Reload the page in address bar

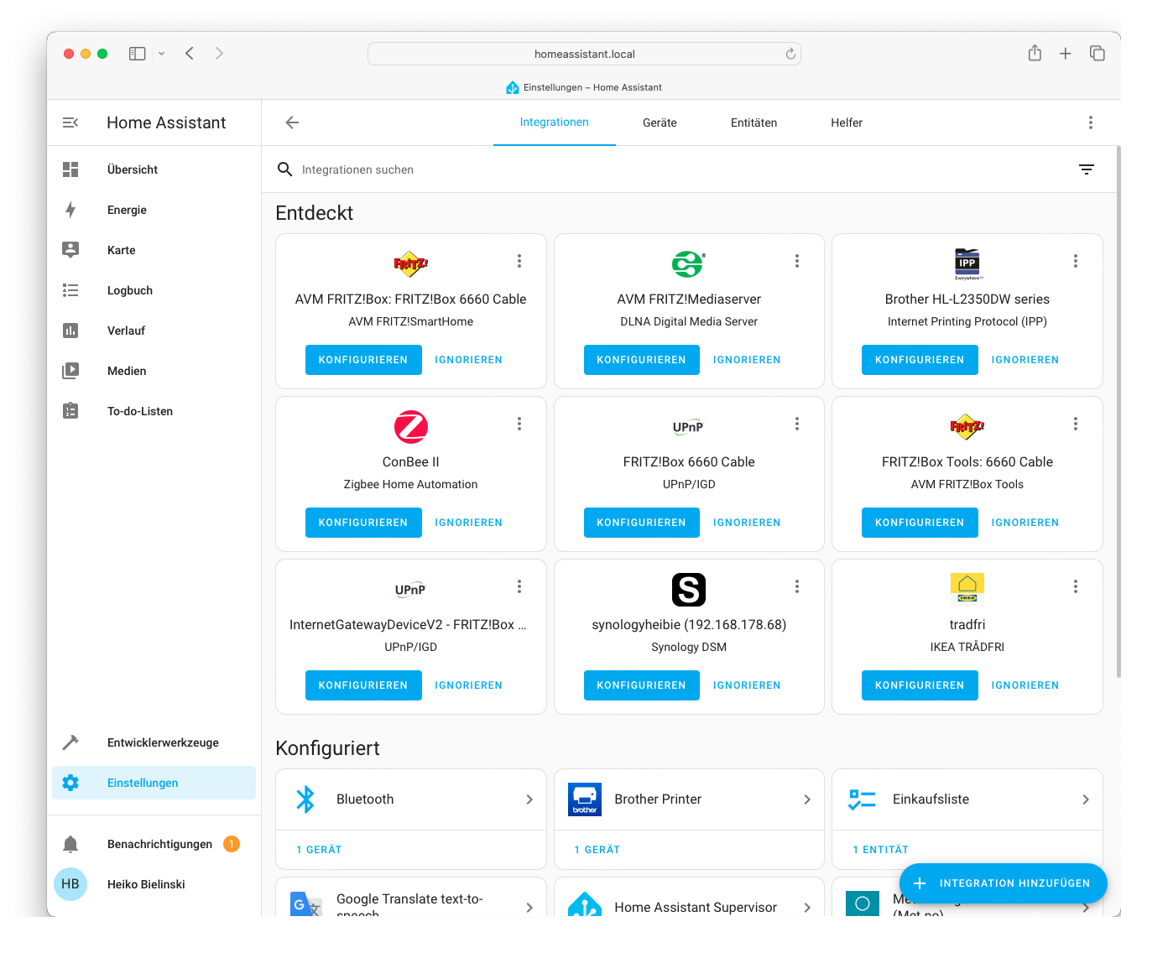[790, 54]
